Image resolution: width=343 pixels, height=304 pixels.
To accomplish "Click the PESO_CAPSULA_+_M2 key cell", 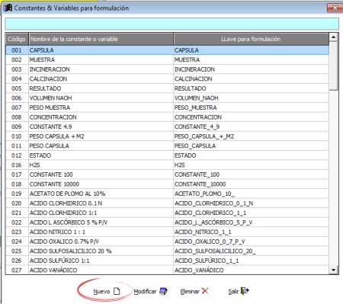I will (251, 136).
